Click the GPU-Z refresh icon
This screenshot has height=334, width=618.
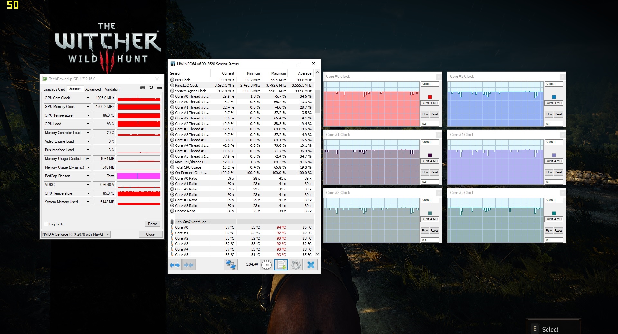(151, 87)
